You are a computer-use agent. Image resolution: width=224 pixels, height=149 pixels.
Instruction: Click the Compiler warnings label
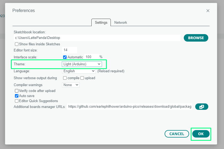pos(28,85)
